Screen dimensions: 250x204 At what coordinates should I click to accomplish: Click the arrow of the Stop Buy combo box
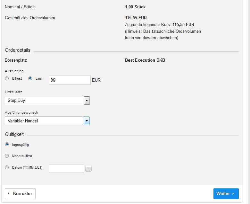tap(87, 101)
